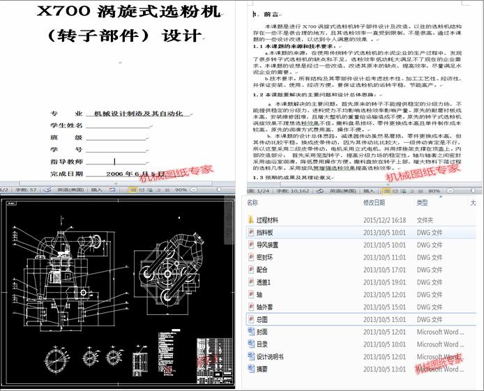484x391 pixels.
Task: Click the 英语(美国) language button in the left Word window
Action: tap(70, 190)
